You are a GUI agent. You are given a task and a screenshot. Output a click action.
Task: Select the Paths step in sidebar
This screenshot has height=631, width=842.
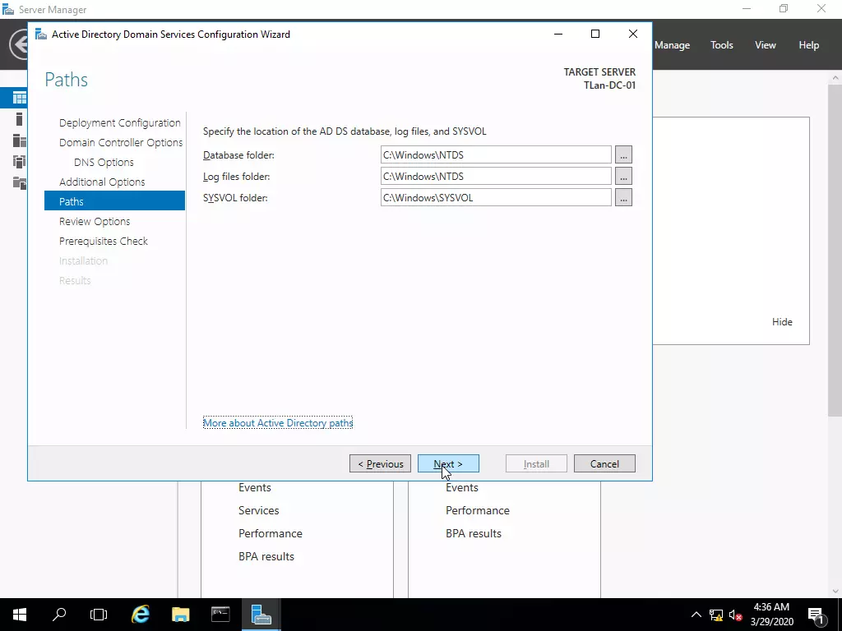114,201
